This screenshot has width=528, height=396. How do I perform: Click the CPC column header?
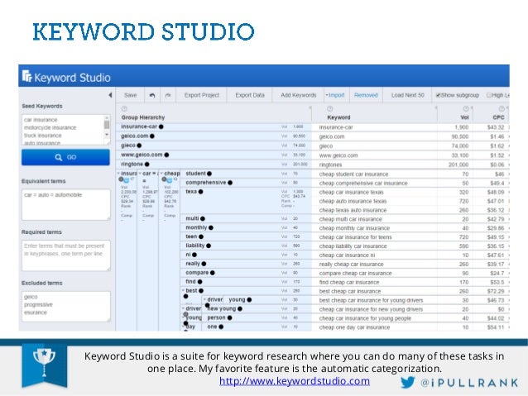point(498,117)
